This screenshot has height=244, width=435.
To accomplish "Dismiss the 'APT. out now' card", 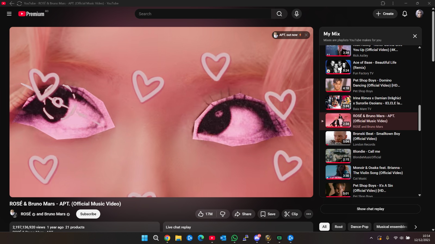I will coord(306,35).
